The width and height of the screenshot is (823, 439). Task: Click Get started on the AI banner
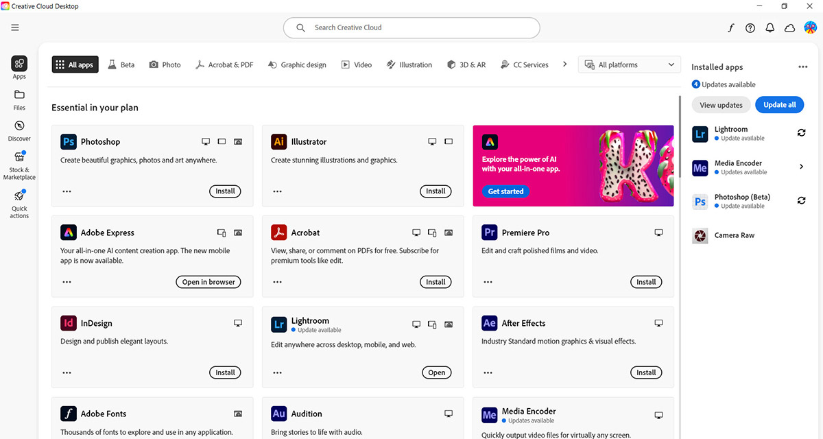pos(505,191)
